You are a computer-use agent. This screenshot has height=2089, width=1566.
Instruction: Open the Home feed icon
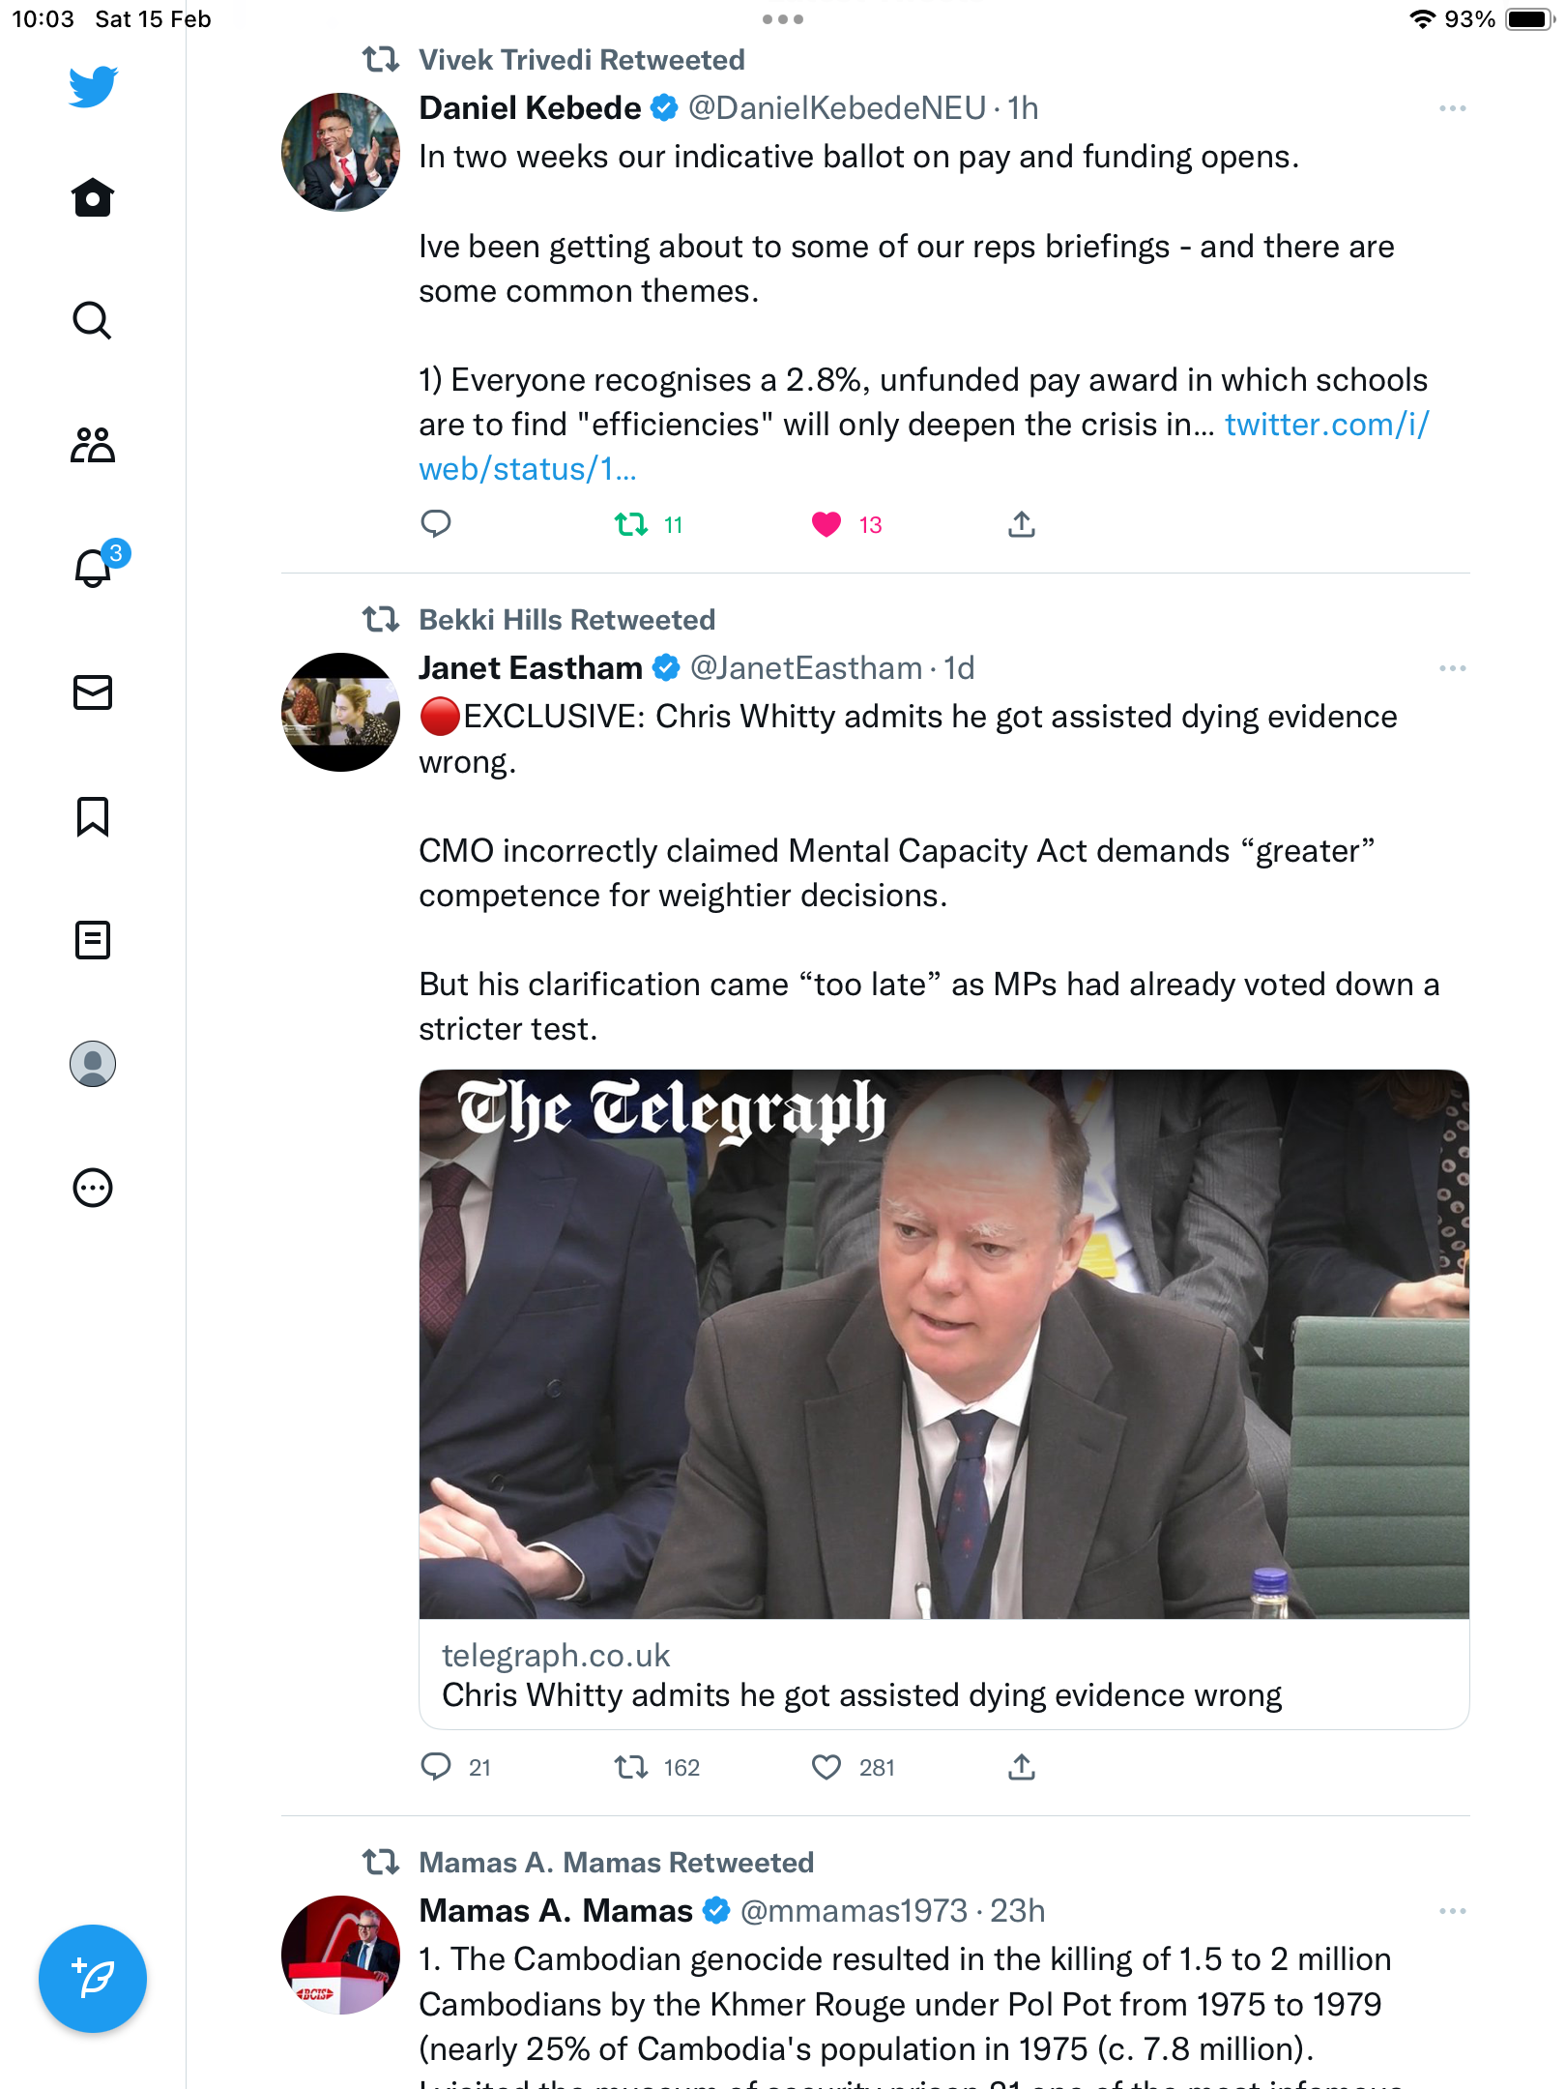pos(93,197)
